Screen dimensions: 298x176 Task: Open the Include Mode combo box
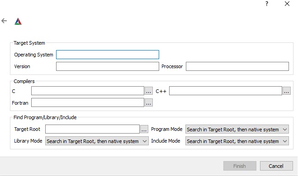237,141
